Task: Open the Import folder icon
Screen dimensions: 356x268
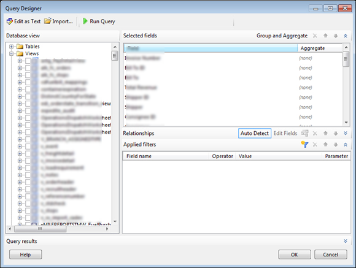Action: click(48, 21)
